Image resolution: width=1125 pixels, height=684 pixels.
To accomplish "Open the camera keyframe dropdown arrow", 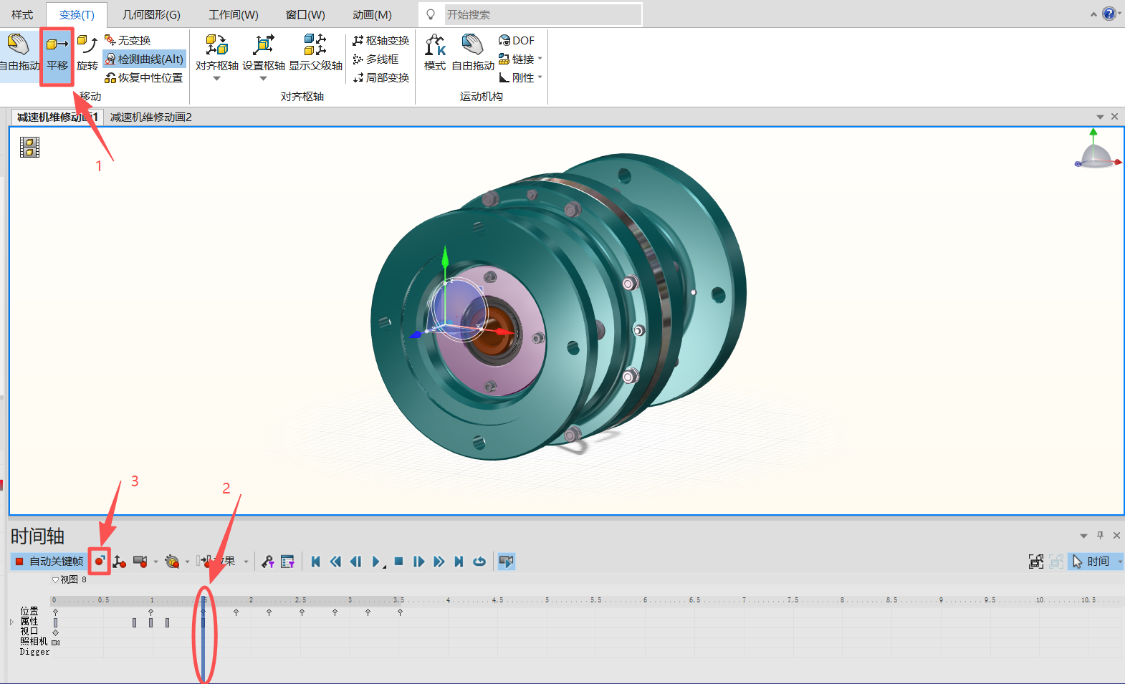I will click(x=155, y=562).
